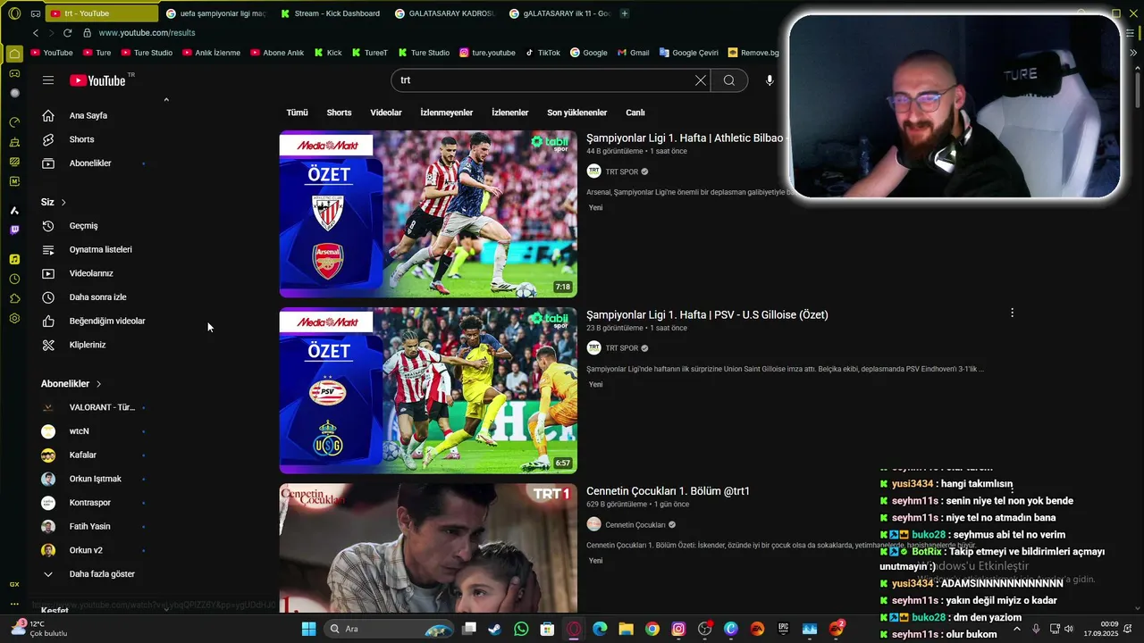Open a new browser tab

tap(624, 13)
